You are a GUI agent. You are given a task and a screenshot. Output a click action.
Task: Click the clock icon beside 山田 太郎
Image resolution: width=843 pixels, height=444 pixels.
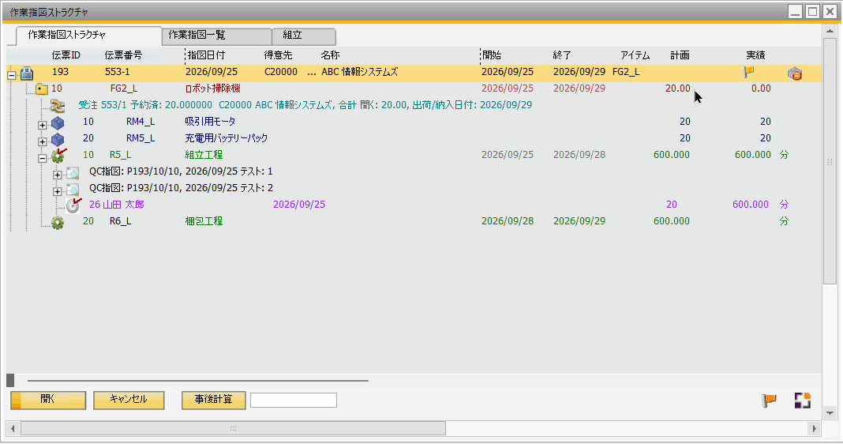[x=73, y=205]
